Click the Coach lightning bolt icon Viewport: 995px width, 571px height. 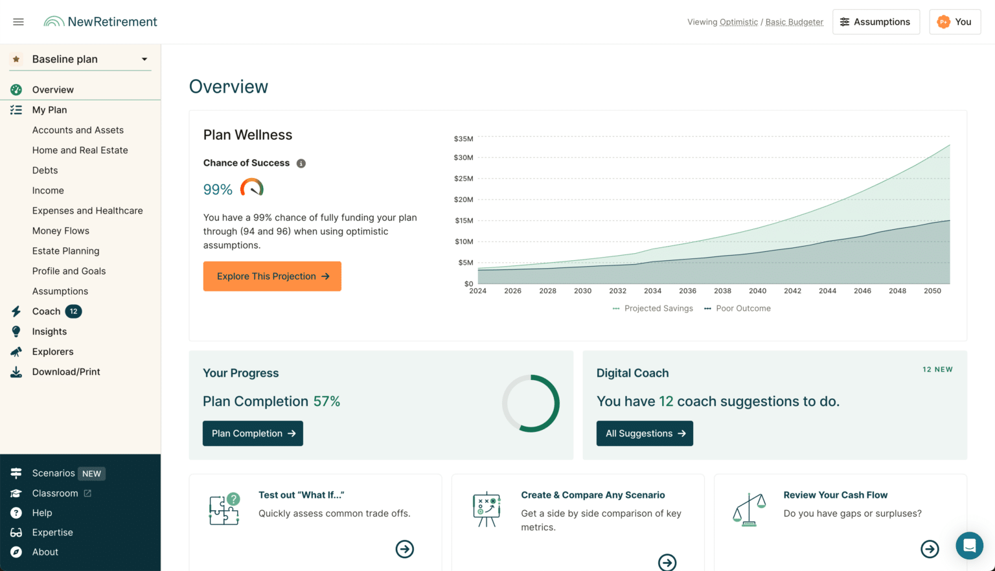point(16,311)
